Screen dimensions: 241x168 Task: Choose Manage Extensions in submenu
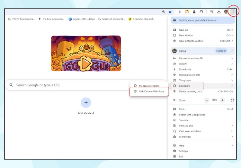point(149,86)
